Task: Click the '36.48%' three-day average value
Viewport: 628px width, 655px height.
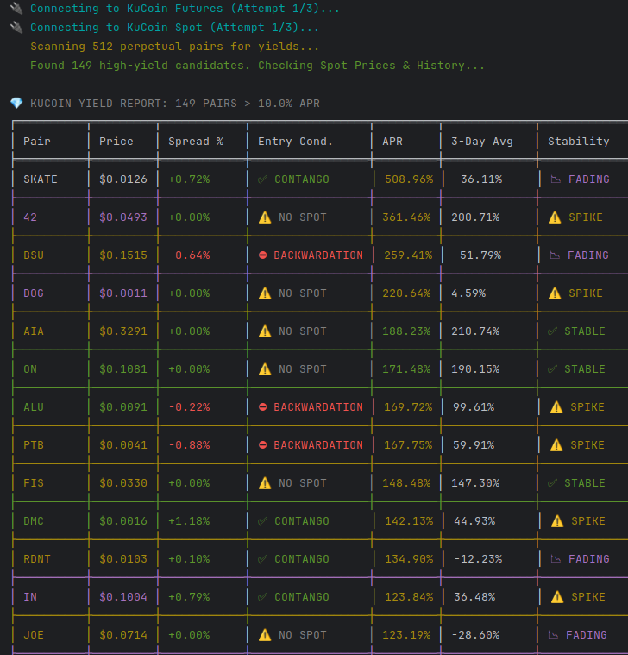Action: (x=474, y=597)
